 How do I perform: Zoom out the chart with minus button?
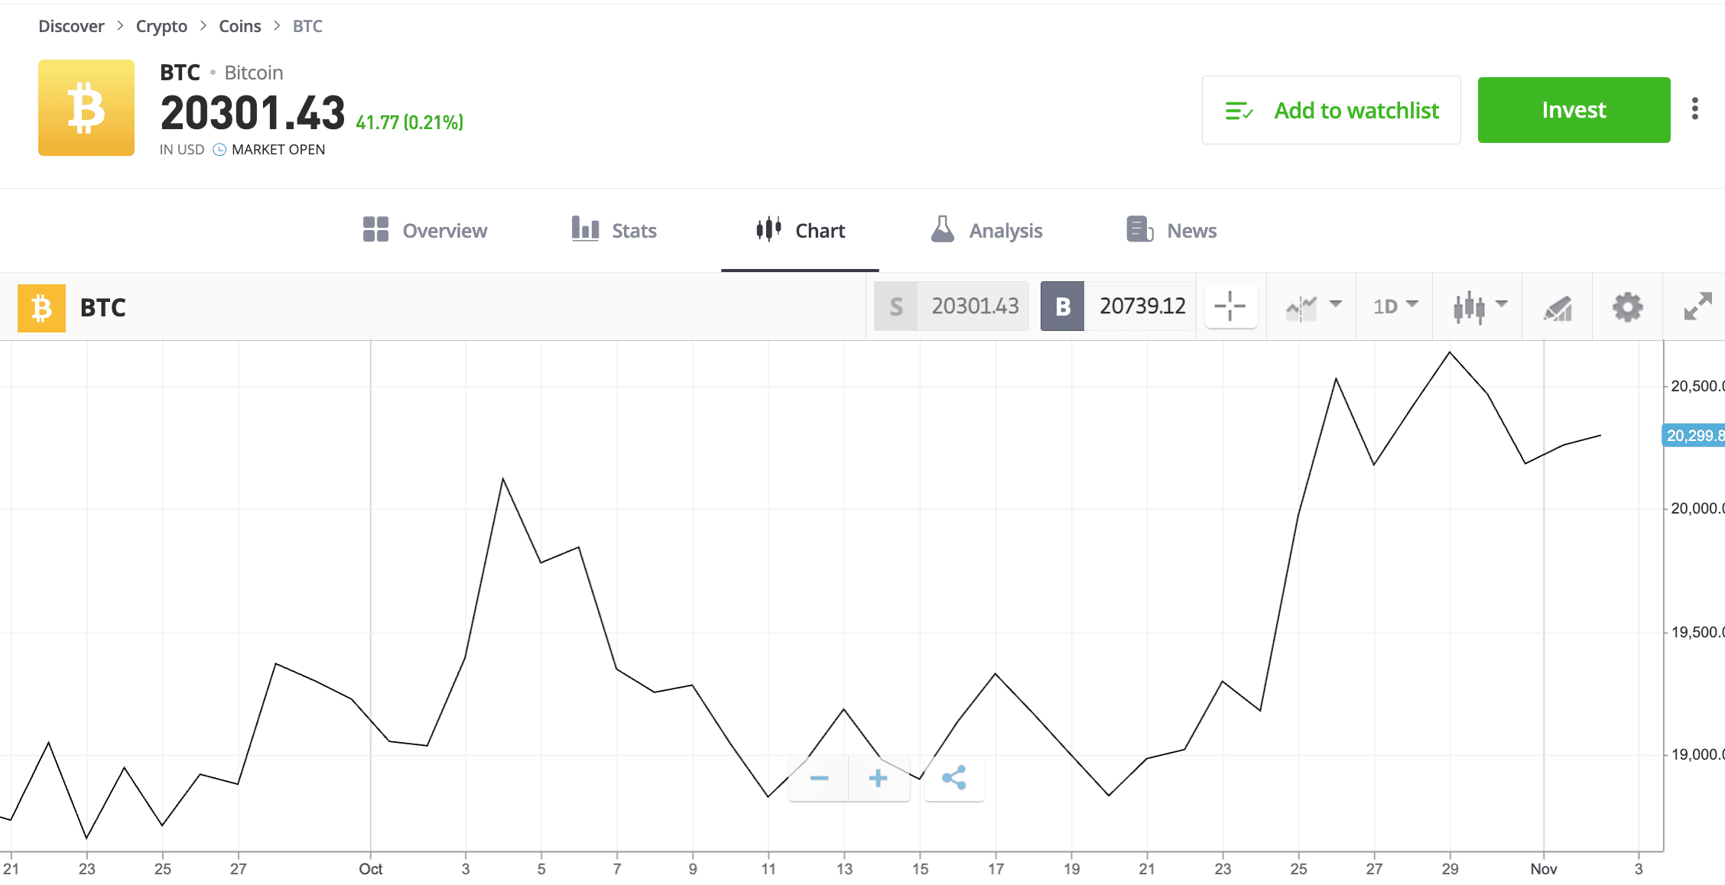tap(819, 779)
